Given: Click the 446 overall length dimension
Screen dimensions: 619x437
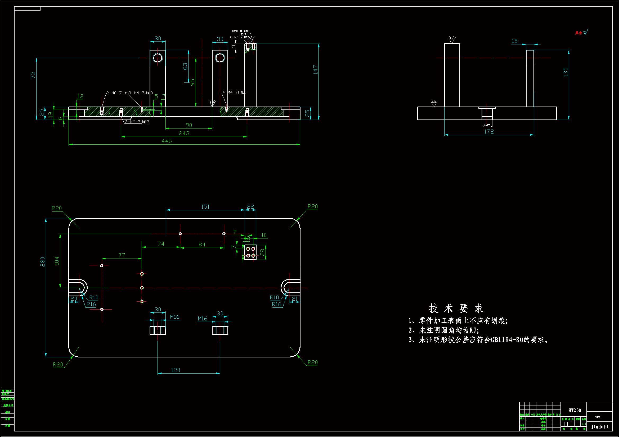Looking at the screenshot, I should pyautogui.click(x=167, y=141).
